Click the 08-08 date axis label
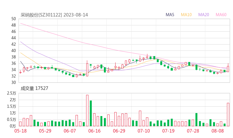The height and width of the screenshot is (138, 233). coord(218,131)
